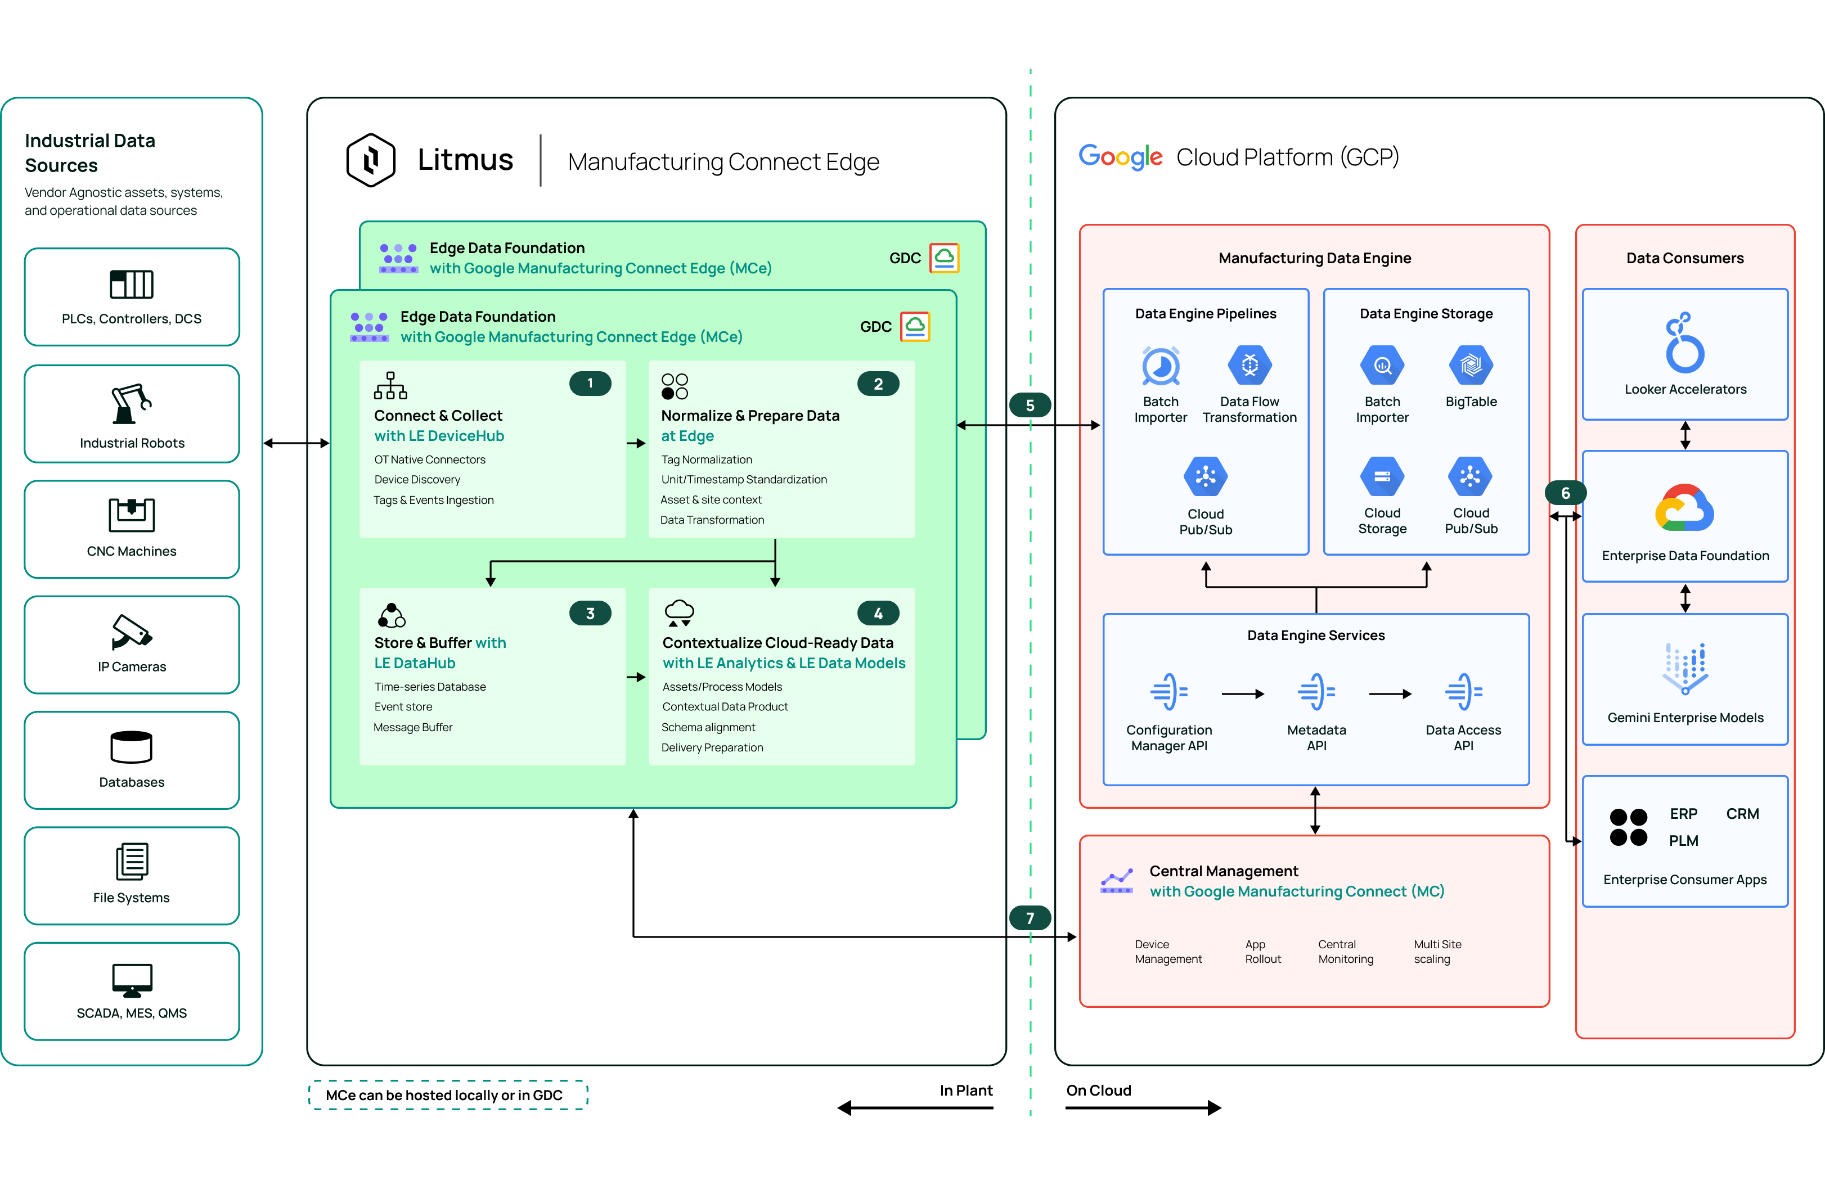Select the BigTable hexagon icon
Image resolution: width=1825 pixels, height=1185 pixels.
point(1471,366)
